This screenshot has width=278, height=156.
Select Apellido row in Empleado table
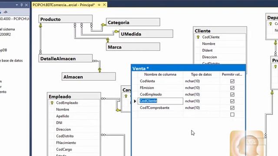[74, 116]
